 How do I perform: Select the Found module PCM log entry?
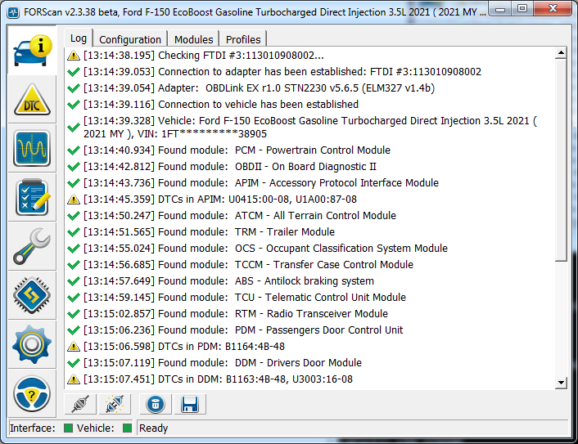point(233,150)
